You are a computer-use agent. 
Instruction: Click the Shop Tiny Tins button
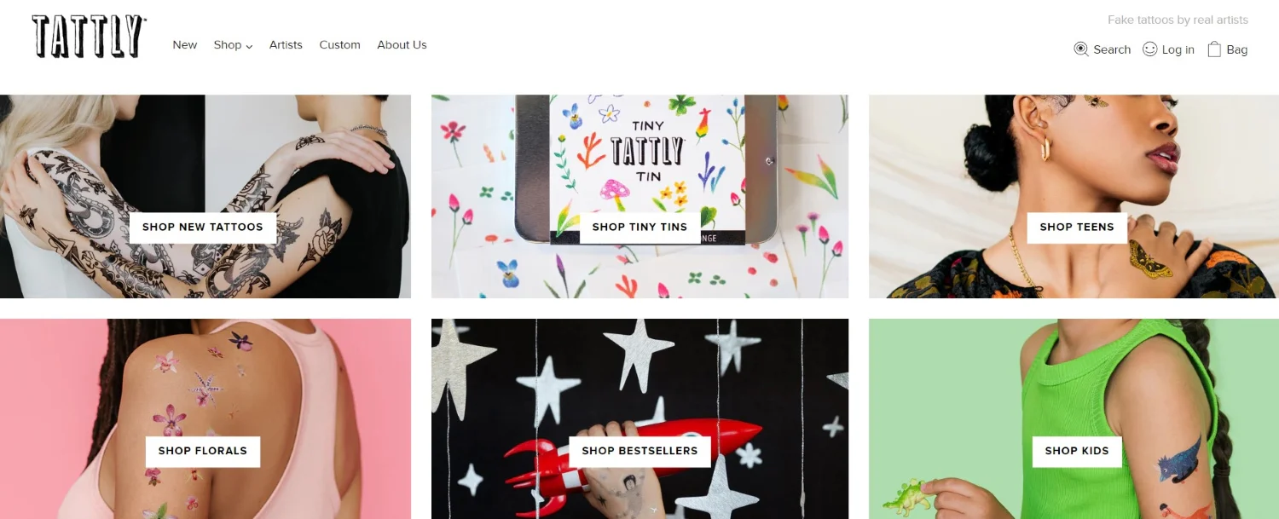[639, 227]
